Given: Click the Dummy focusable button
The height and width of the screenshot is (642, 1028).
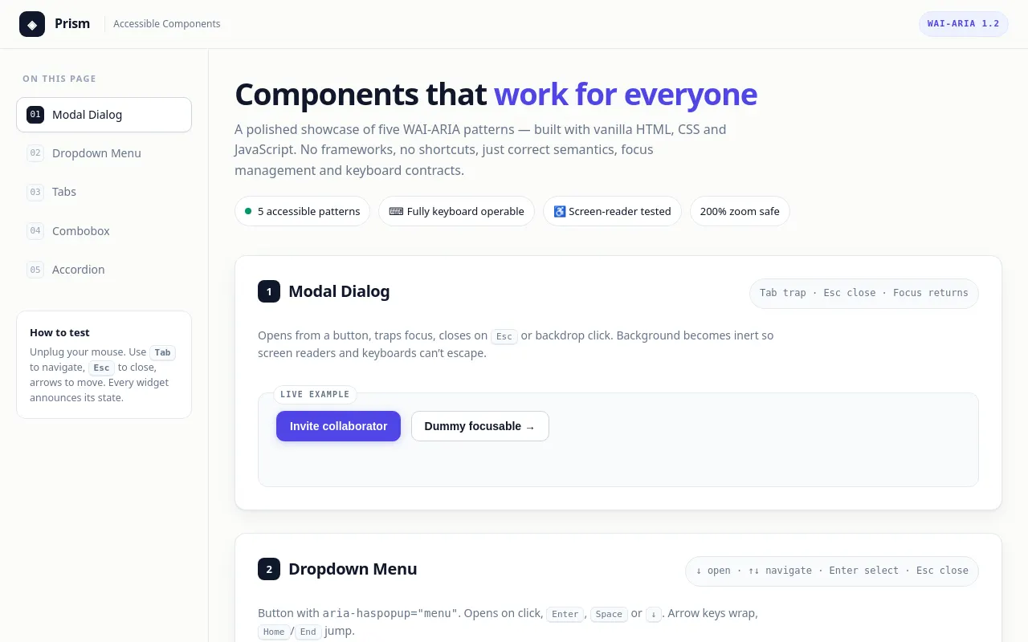Looking at the screenshot, I should tap(479, 426).
